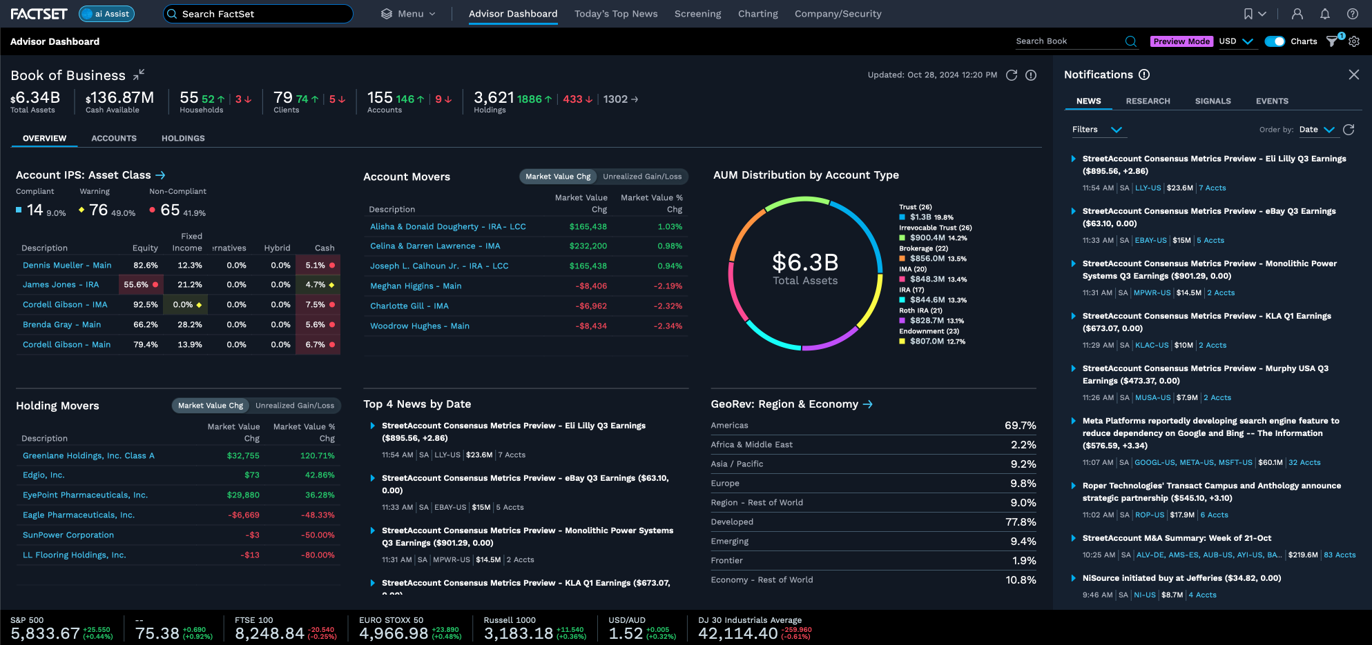Image resolution: width=1372 pixels, height=645 pixels.
Task: Switch to the ACCOUNTS tab
Action: [114, 139]
